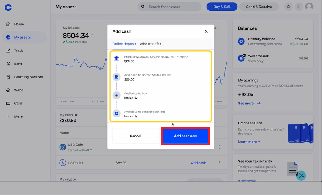Close the Add cash dialog
Screen dimensions: 322x195
pos(206,31)
